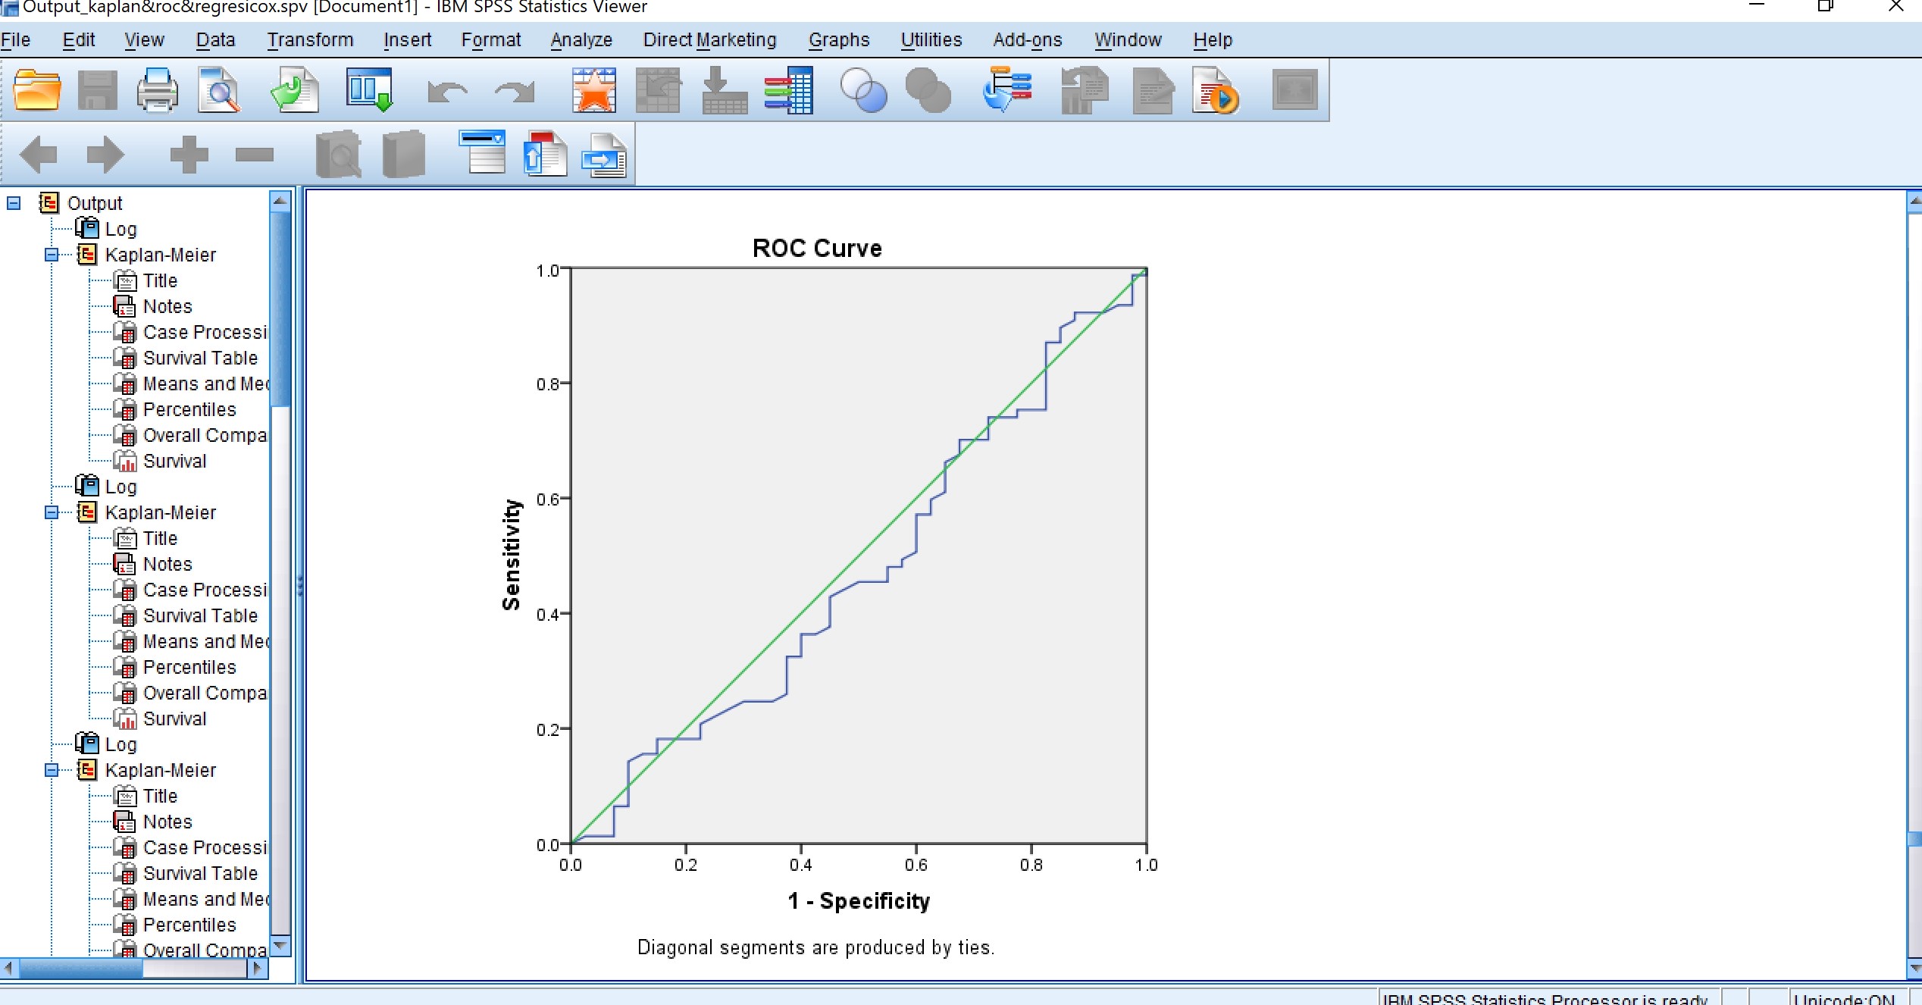This screenshot has width=1922, height=1005.
Task: Select Percentiles under second Kaplan-Meier
Action: [189, 667]
